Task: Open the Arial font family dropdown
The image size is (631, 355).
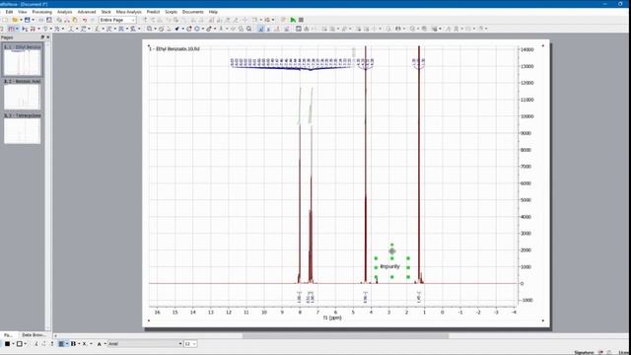Action: [x=145, y=344]
